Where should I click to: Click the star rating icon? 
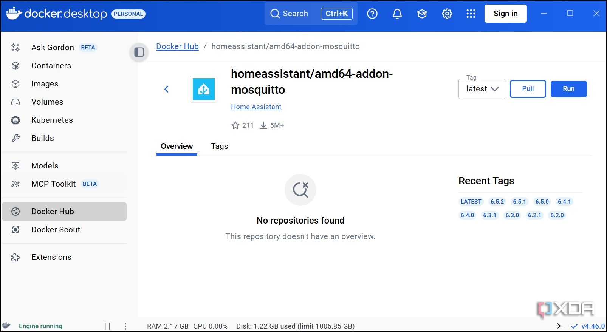tap(235, 125)
